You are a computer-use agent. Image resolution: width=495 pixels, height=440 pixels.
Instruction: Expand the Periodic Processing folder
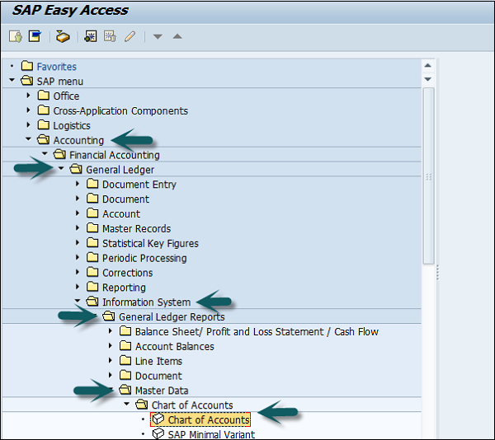(78, 257)
